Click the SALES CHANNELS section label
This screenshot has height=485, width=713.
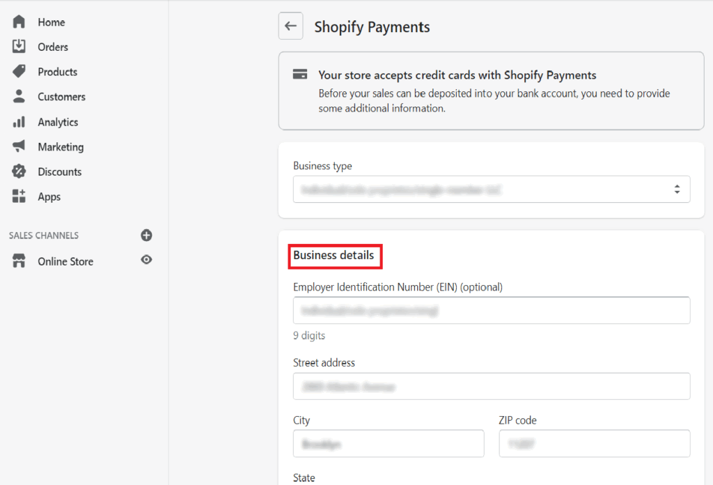pyautogui.click(x=44, y=236)
